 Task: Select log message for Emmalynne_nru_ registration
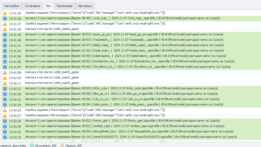coord(130,61)
